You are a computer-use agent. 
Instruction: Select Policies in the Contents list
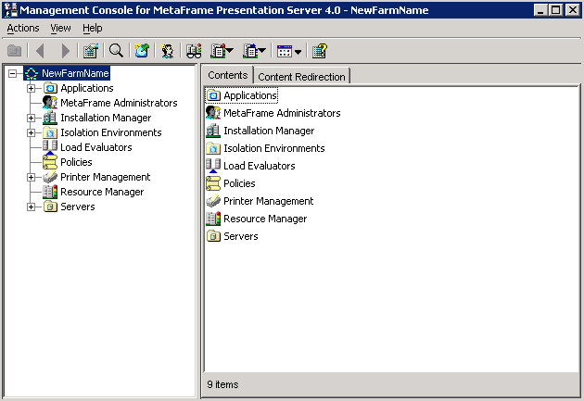click(x=239, y=183)
